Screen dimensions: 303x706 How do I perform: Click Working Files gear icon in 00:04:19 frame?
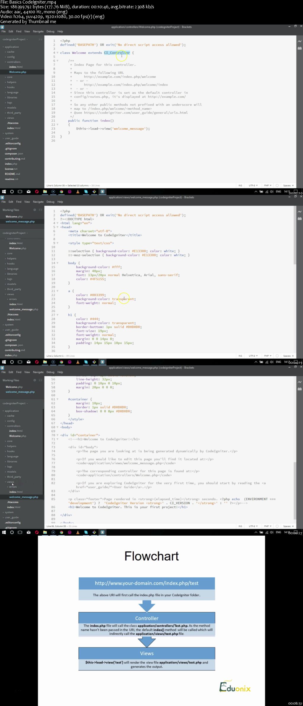[x=35, y=210]
